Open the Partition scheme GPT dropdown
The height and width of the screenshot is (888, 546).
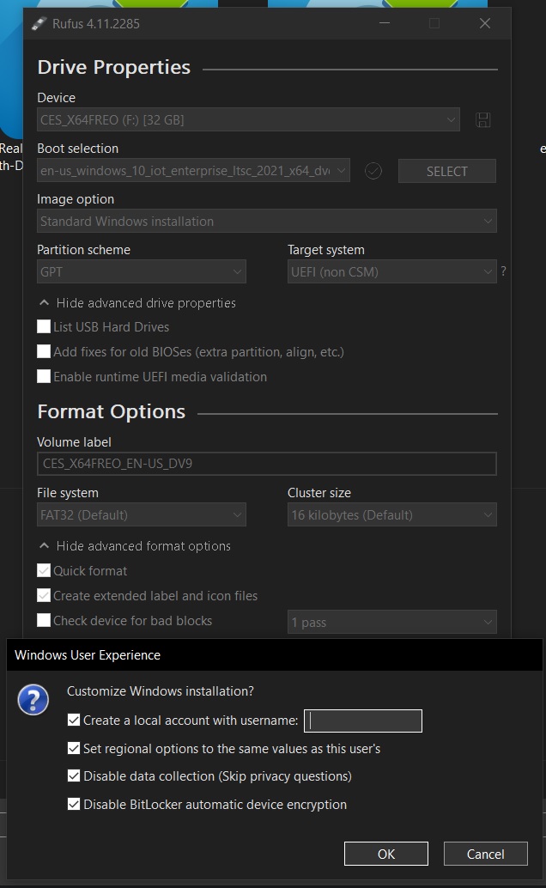pos(142,272)
